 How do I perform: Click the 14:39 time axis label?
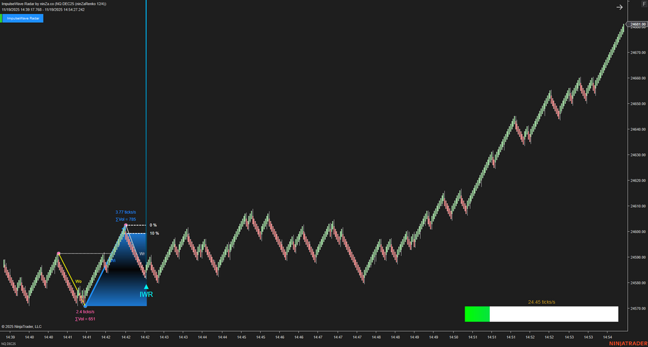pos(10,337)
